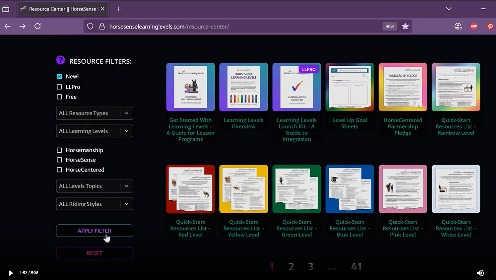Click the shield tracking protection icon
The height and width of the screenshot is (280, 496).
pyautogui.click(x=90, y=26)
